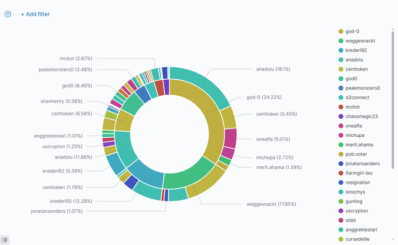Select anggreklestari in the legend
Screen dimensions: 398x245
click(x=361, y=229)
